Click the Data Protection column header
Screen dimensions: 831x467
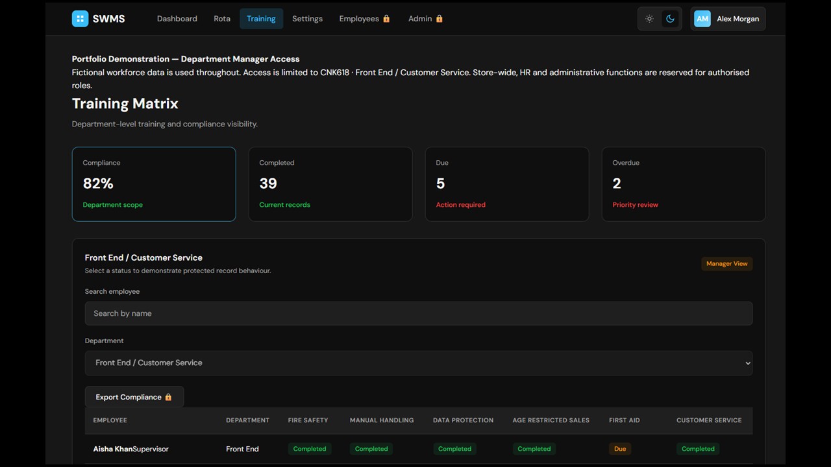click(463, 420)
